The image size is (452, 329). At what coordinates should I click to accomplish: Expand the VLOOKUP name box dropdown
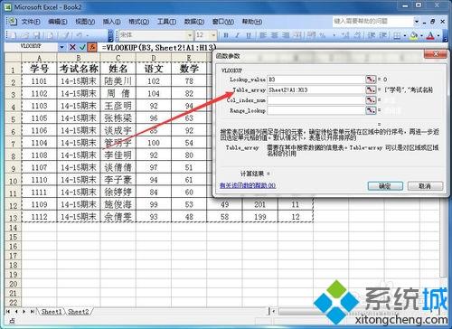tap(61, 47)
